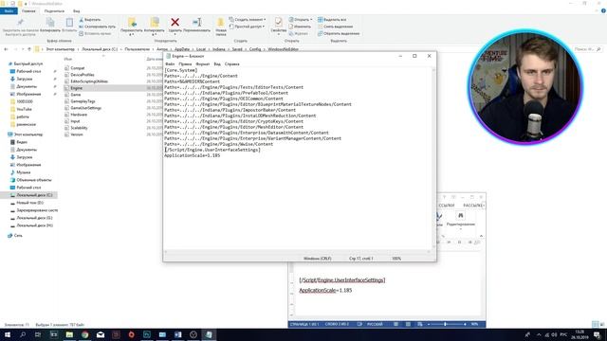Open the blue Файл tab in Explorer
The height and width of the screenshot is (341, 607).
(x=9, y=10)
